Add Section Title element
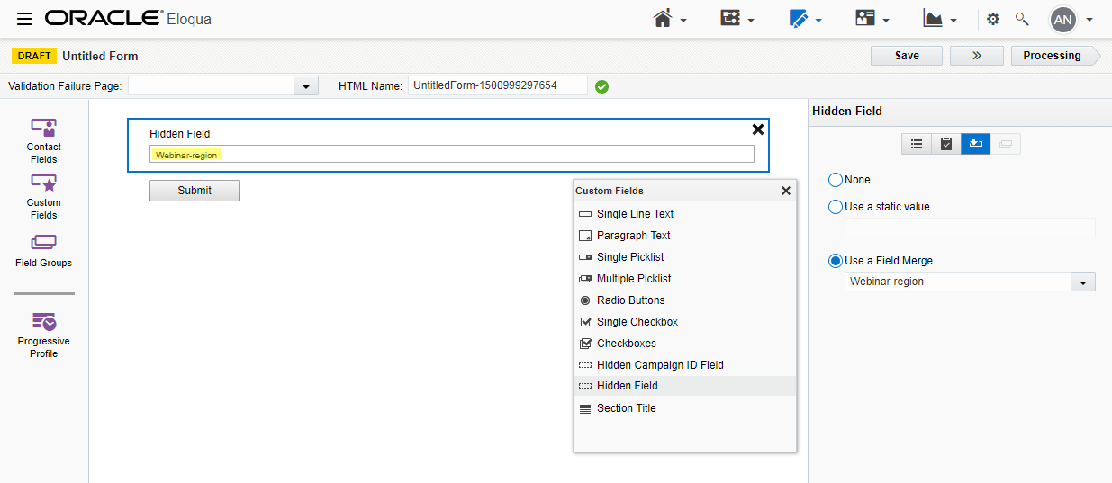Screen dimensions: 1112x483 pyautogui.click(x=684, y=408)
